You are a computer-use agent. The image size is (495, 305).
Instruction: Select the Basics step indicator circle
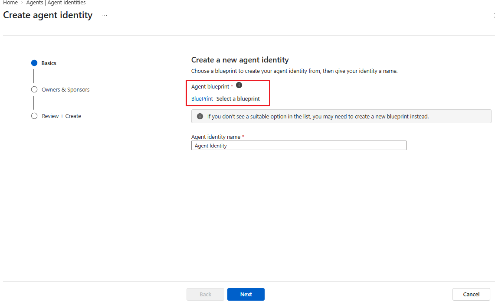(34, 63)
